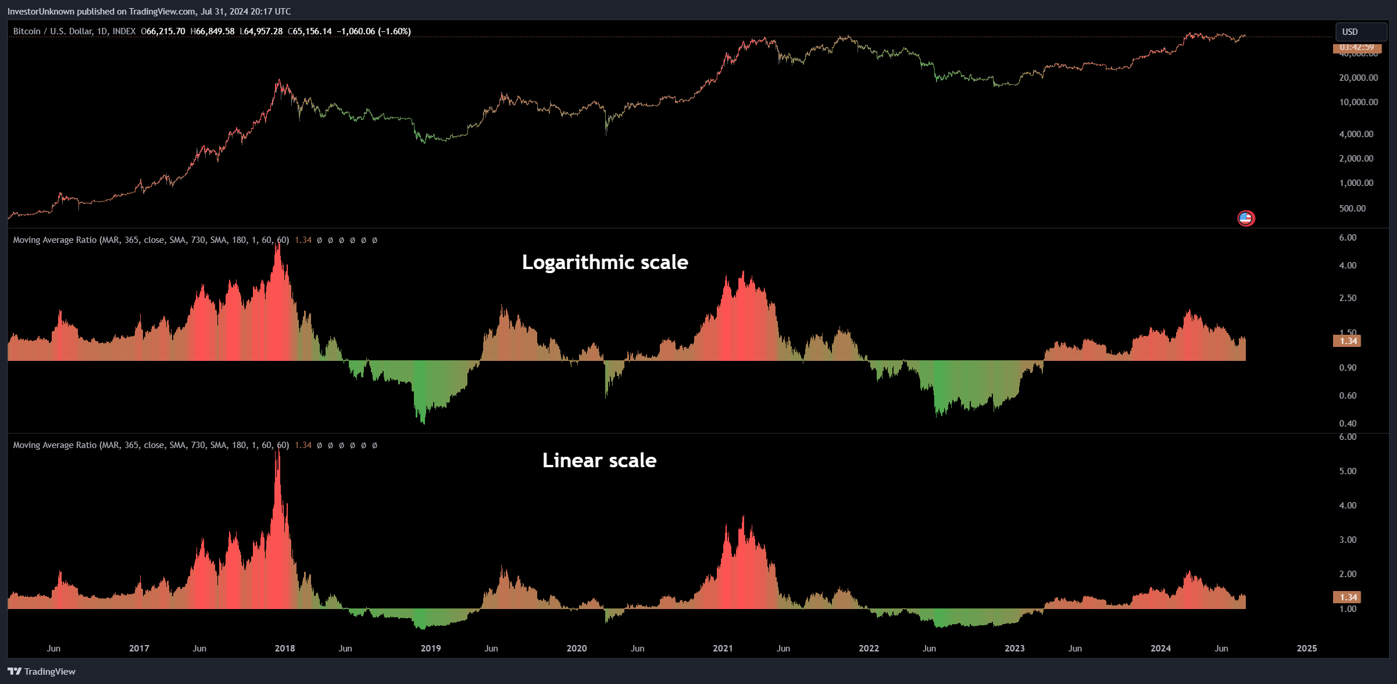
Task: Click the high price H66,849.58 value
Action: click(213, 31)
